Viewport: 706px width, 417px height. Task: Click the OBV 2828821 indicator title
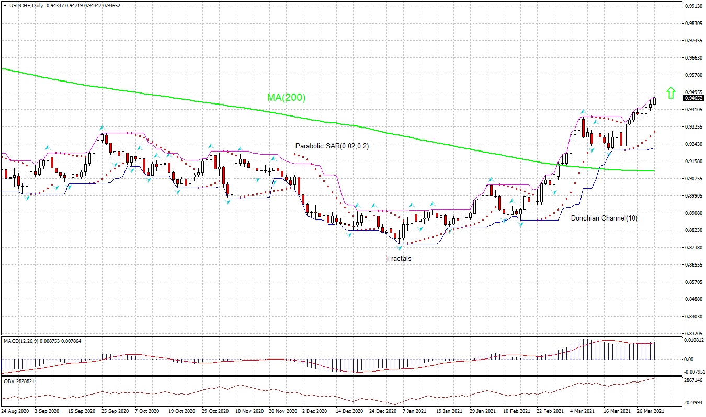click(x=19, y=381)
